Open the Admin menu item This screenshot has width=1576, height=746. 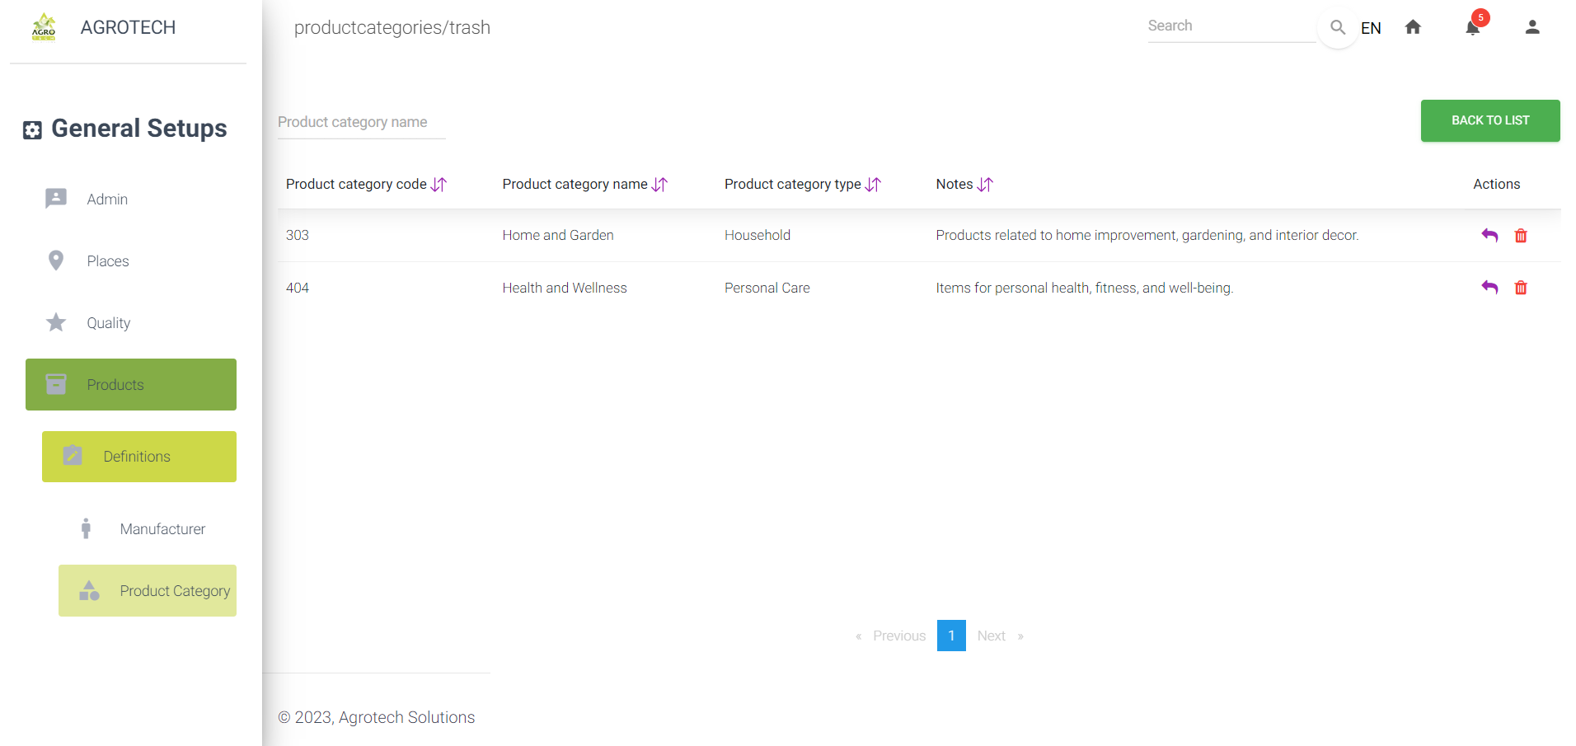coord(107,199)
